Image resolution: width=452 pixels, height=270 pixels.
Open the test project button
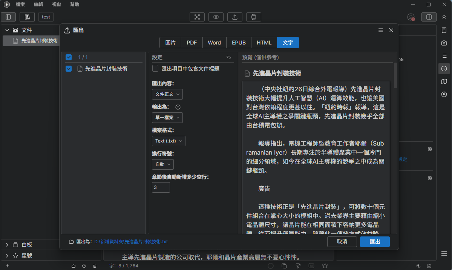click(x=46, y=17)
